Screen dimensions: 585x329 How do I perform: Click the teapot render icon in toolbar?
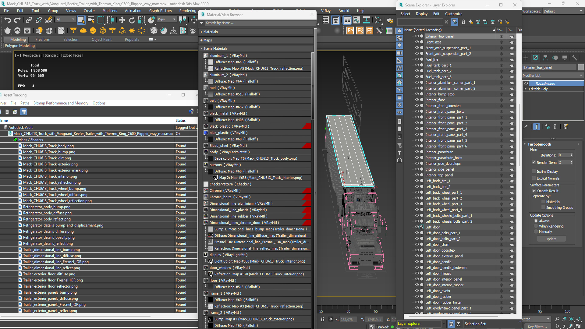click(8, 30)
